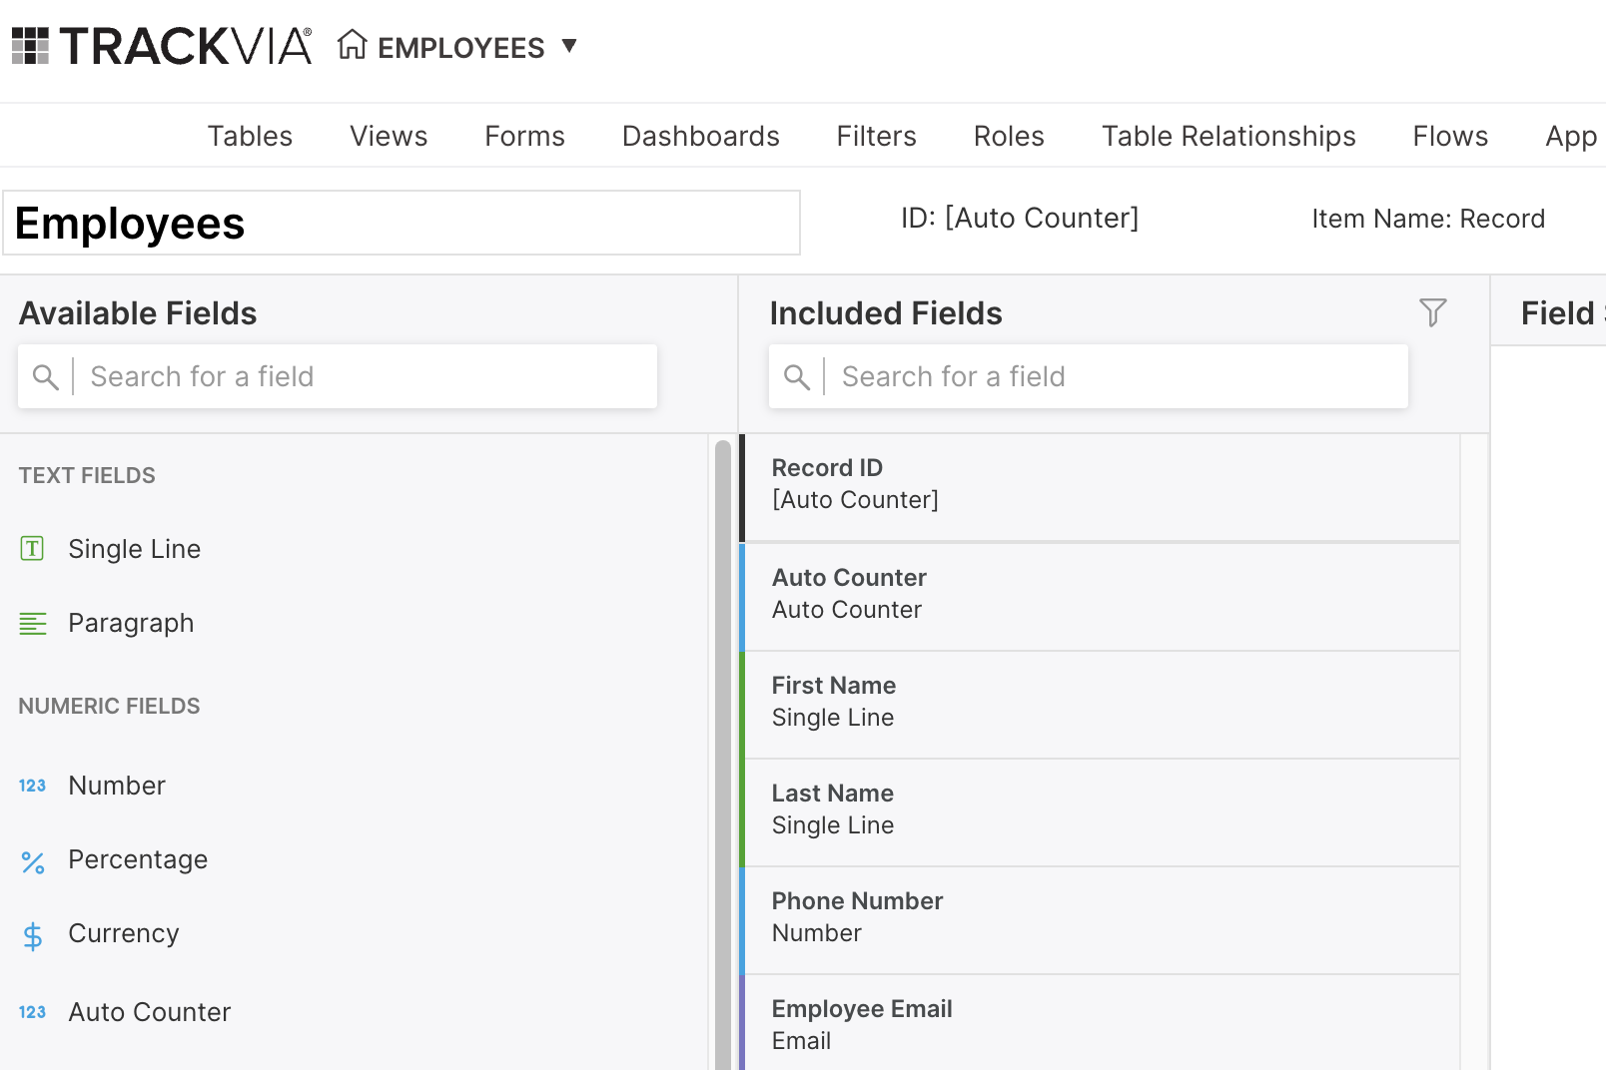Switch to the Views tab

click(x=389, y=136)
